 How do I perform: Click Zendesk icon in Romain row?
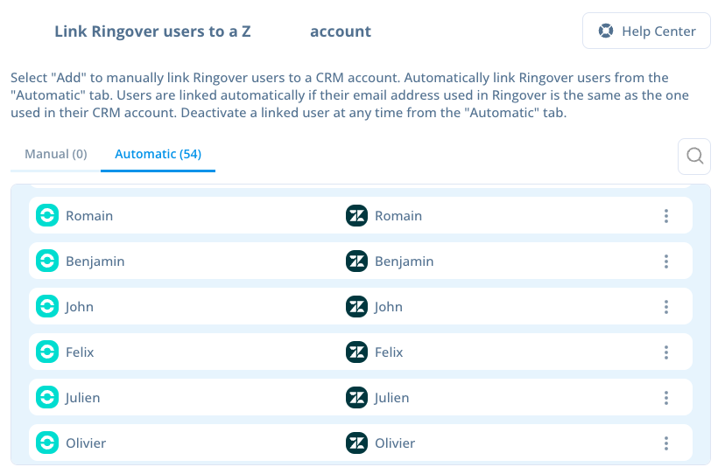pos(356,216)
